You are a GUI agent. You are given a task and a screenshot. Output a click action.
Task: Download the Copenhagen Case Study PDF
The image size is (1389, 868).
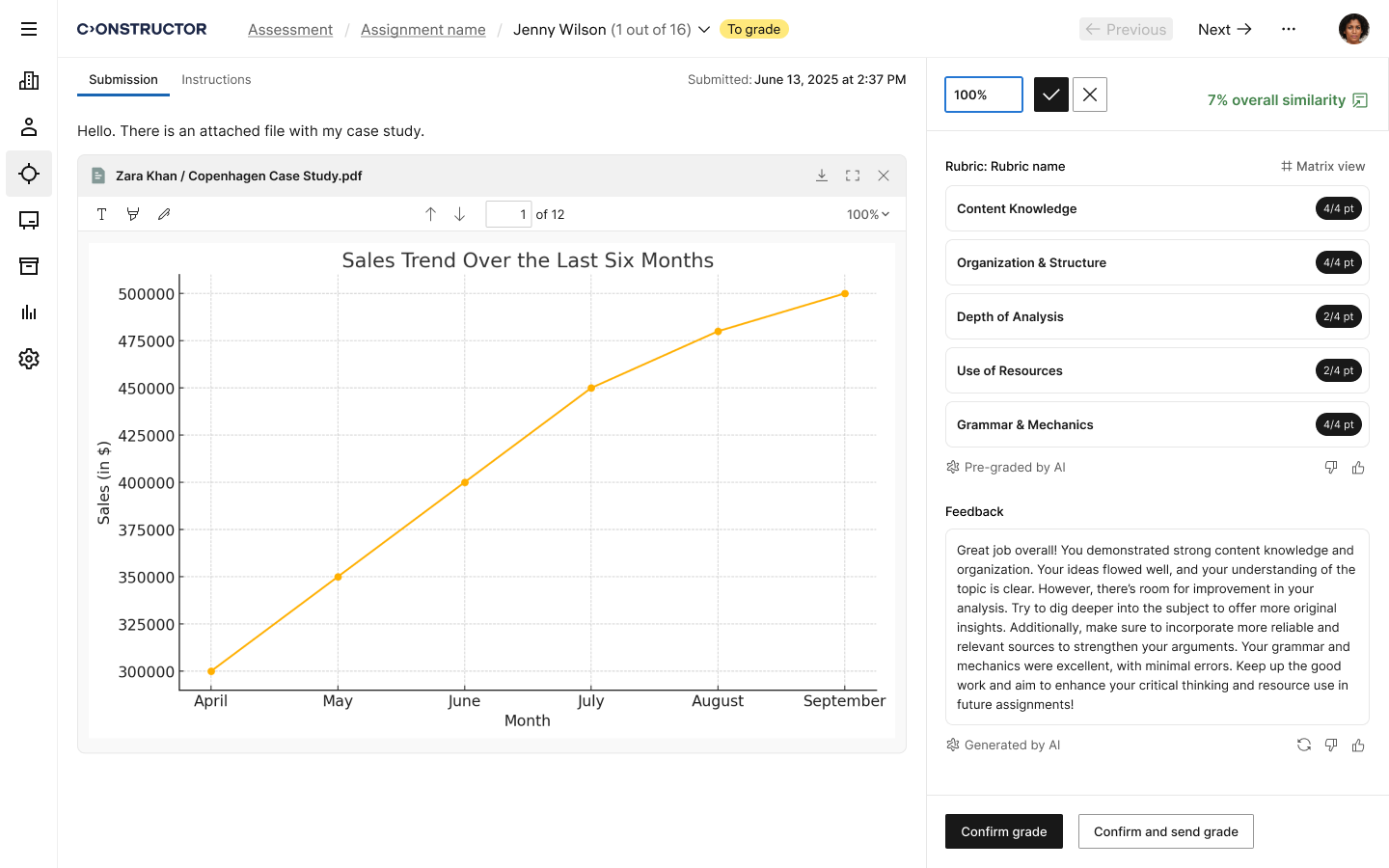pyautogui.click(x=822, y=176)
